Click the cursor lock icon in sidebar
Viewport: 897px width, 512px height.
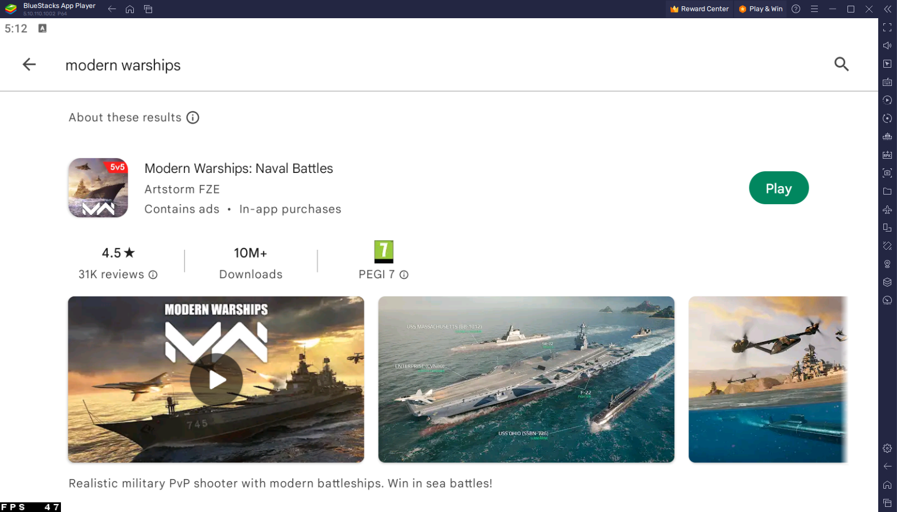887,64
